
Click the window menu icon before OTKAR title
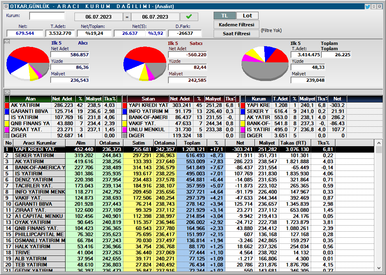pos(6,6)
